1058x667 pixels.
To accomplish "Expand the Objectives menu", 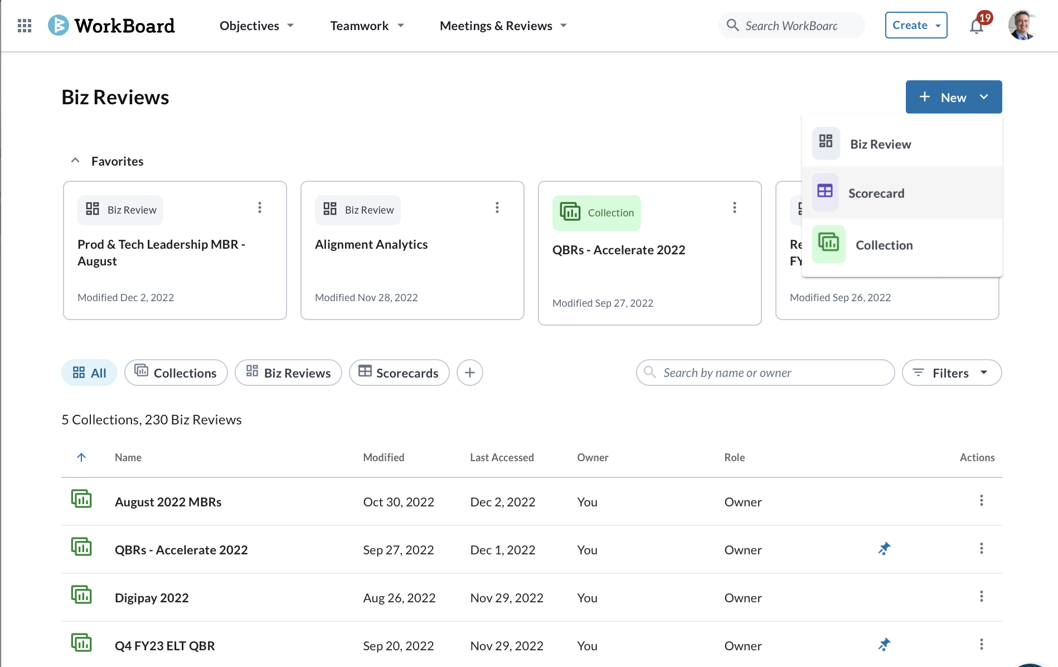I will pos(256,26).
